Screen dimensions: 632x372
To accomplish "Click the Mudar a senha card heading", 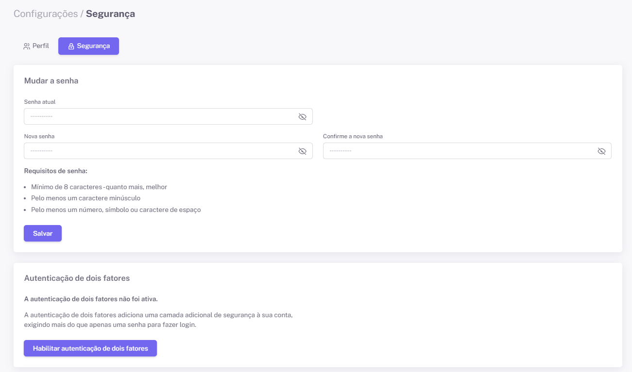I will [51, 81].
